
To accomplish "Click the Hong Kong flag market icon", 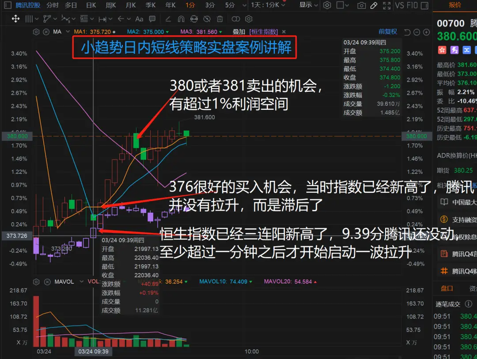I will [442, 50].
